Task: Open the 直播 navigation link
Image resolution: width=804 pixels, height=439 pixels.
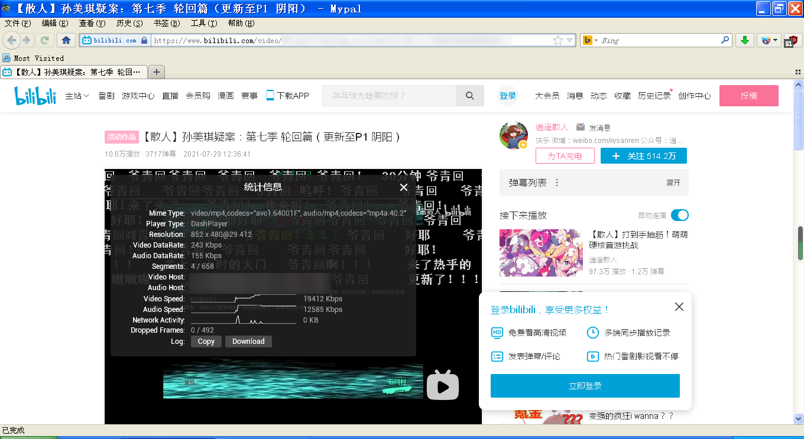Action: [170, 96]
